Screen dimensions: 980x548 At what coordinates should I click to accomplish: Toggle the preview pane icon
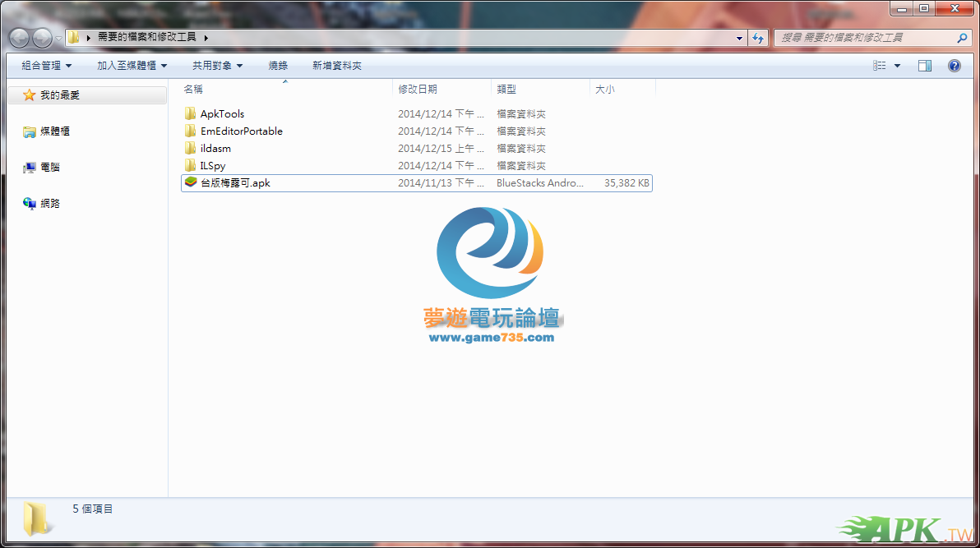pyautogui.click(x=925, y=66)
